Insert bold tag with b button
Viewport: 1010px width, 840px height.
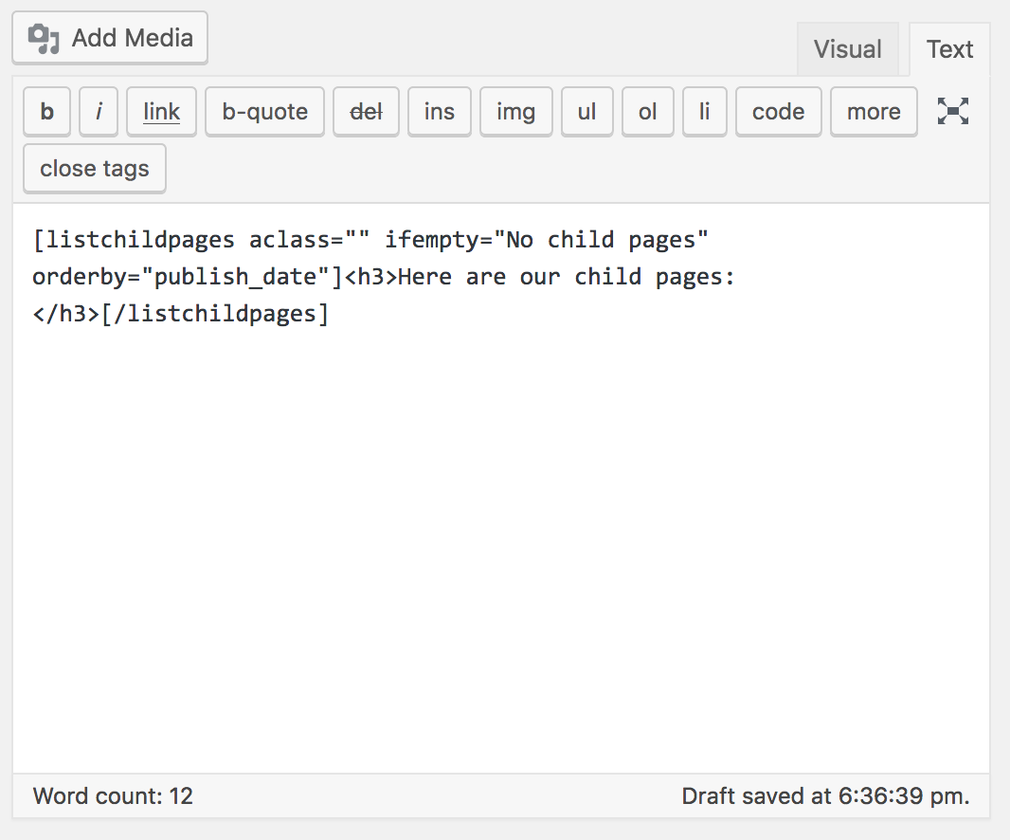coord(47,112)
